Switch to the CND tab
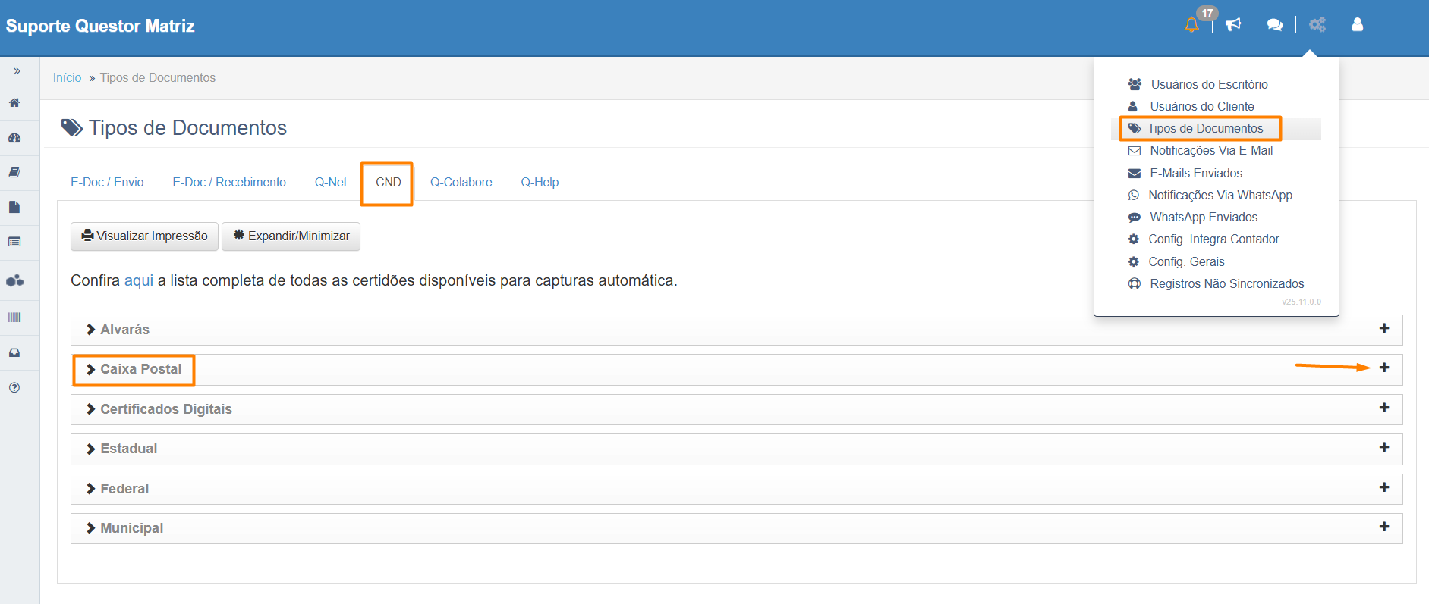This screenshot has width=1429, height=604. pos(388,183)
